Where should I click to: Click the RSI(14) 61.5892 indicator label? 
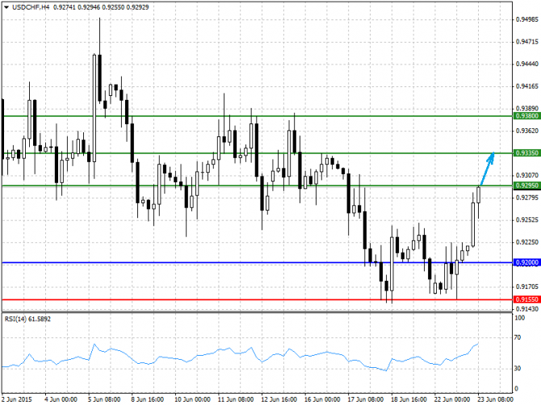27,319
